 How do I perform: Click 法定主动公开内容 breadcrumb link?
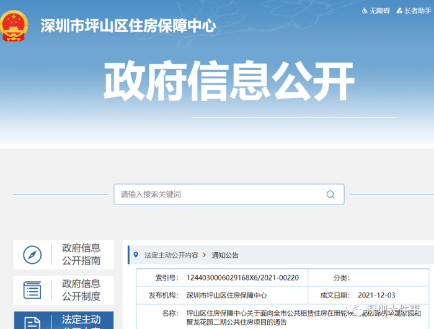point(171,255)
